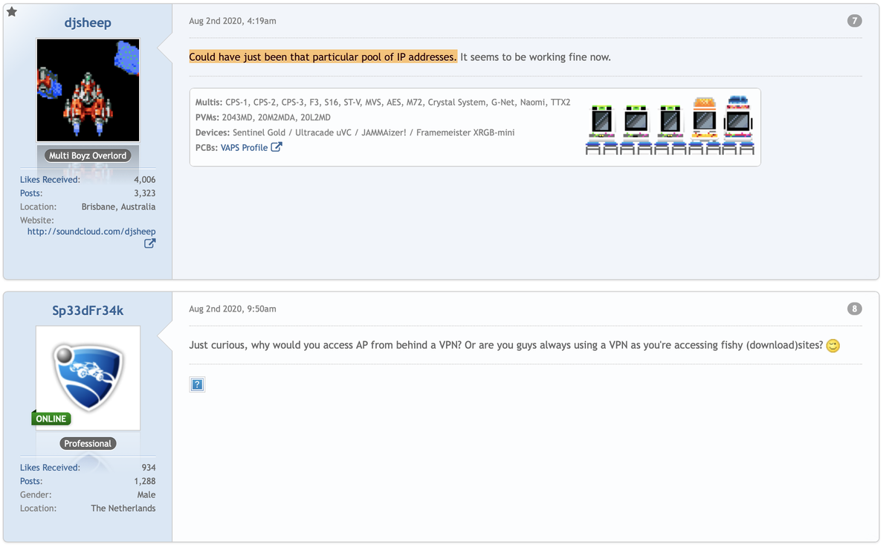Click the green ONLINE status badge
The height and width of the screenshot is (548, 892).
(51, 419)
